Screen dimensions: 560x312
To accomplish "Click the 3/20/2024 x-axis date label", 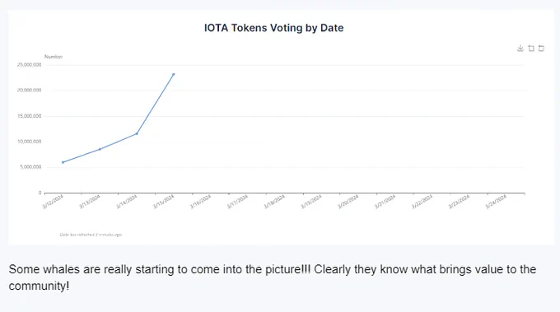I will (x=348, y=202).
